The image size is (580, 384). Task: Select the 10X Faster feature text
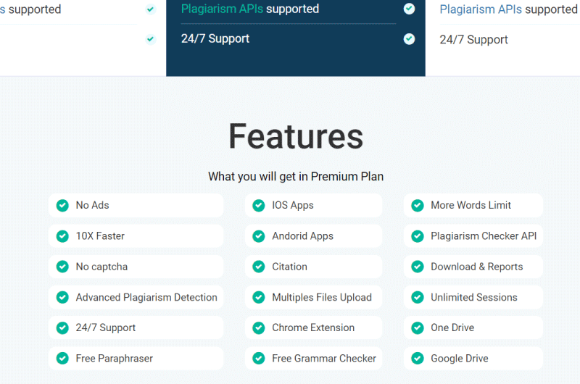point(100,235)
